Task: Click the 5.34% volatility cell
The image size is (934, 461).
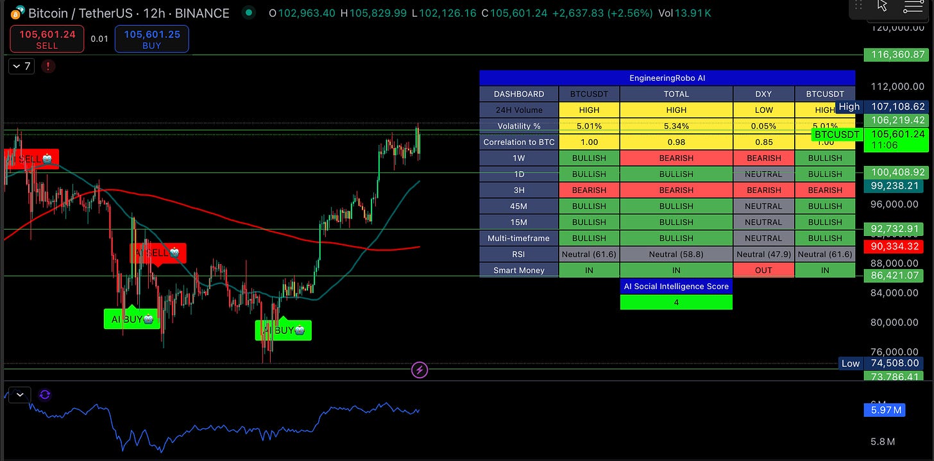Action: tap(676, 126)
